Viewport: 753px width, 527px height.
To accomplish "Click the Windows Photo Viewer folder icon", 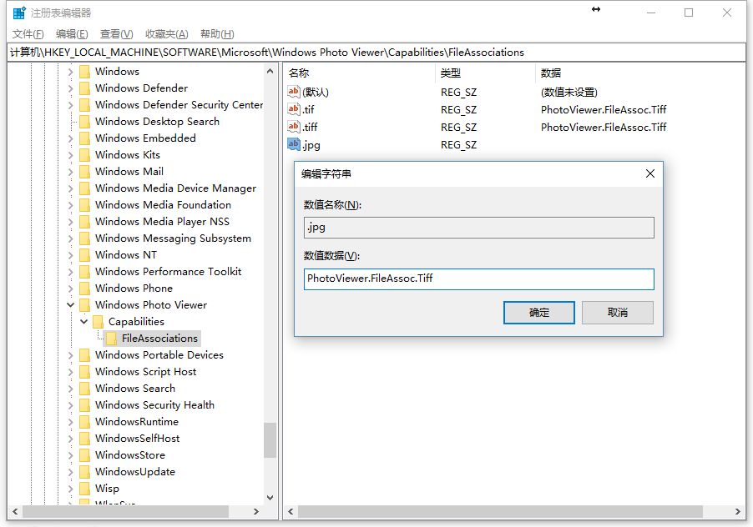I will click(84, 305).
